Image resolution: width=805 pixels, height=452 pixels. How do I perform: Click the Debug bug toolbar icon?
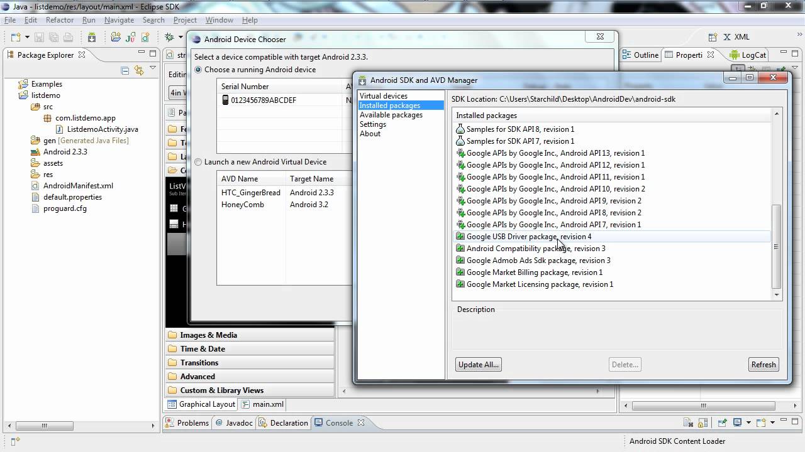[x=170, y=37]
